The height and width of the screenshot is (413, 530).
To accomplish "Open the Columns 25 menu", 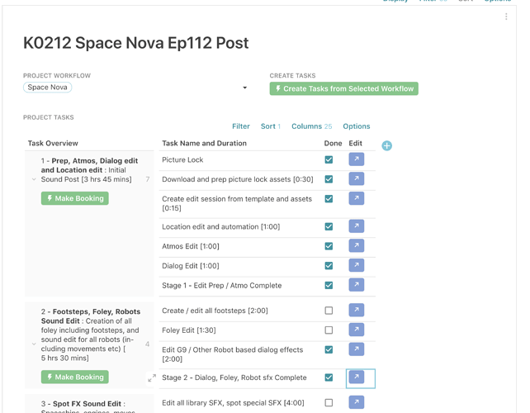I will (312, 126).
